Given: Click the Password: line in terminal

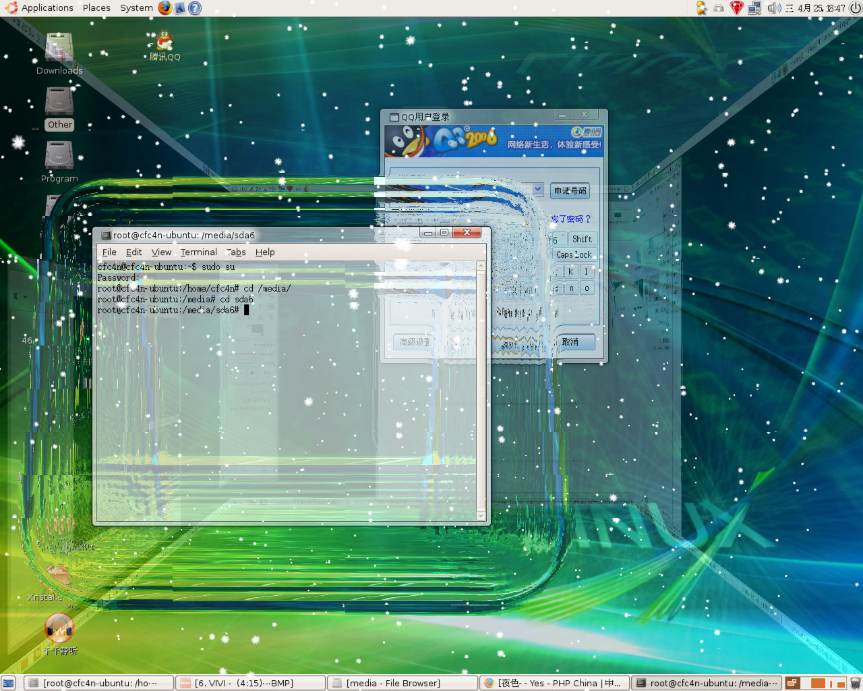Looking at the screenshot, I should tap(119, 278).
